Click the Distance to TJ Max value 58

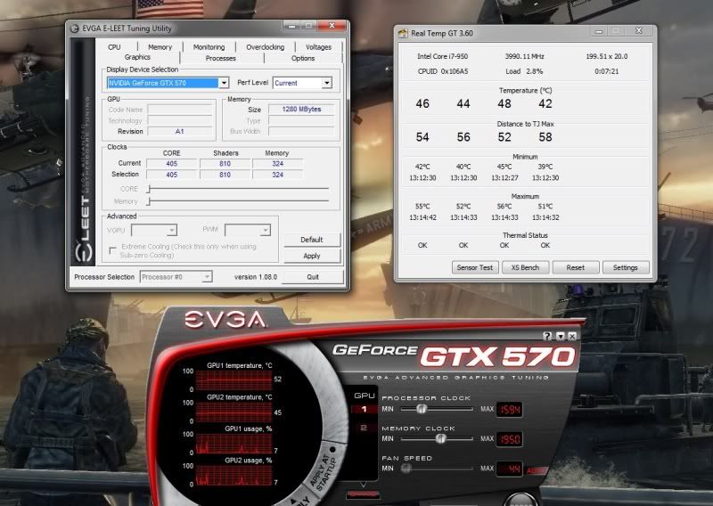[x=545, y=137]
